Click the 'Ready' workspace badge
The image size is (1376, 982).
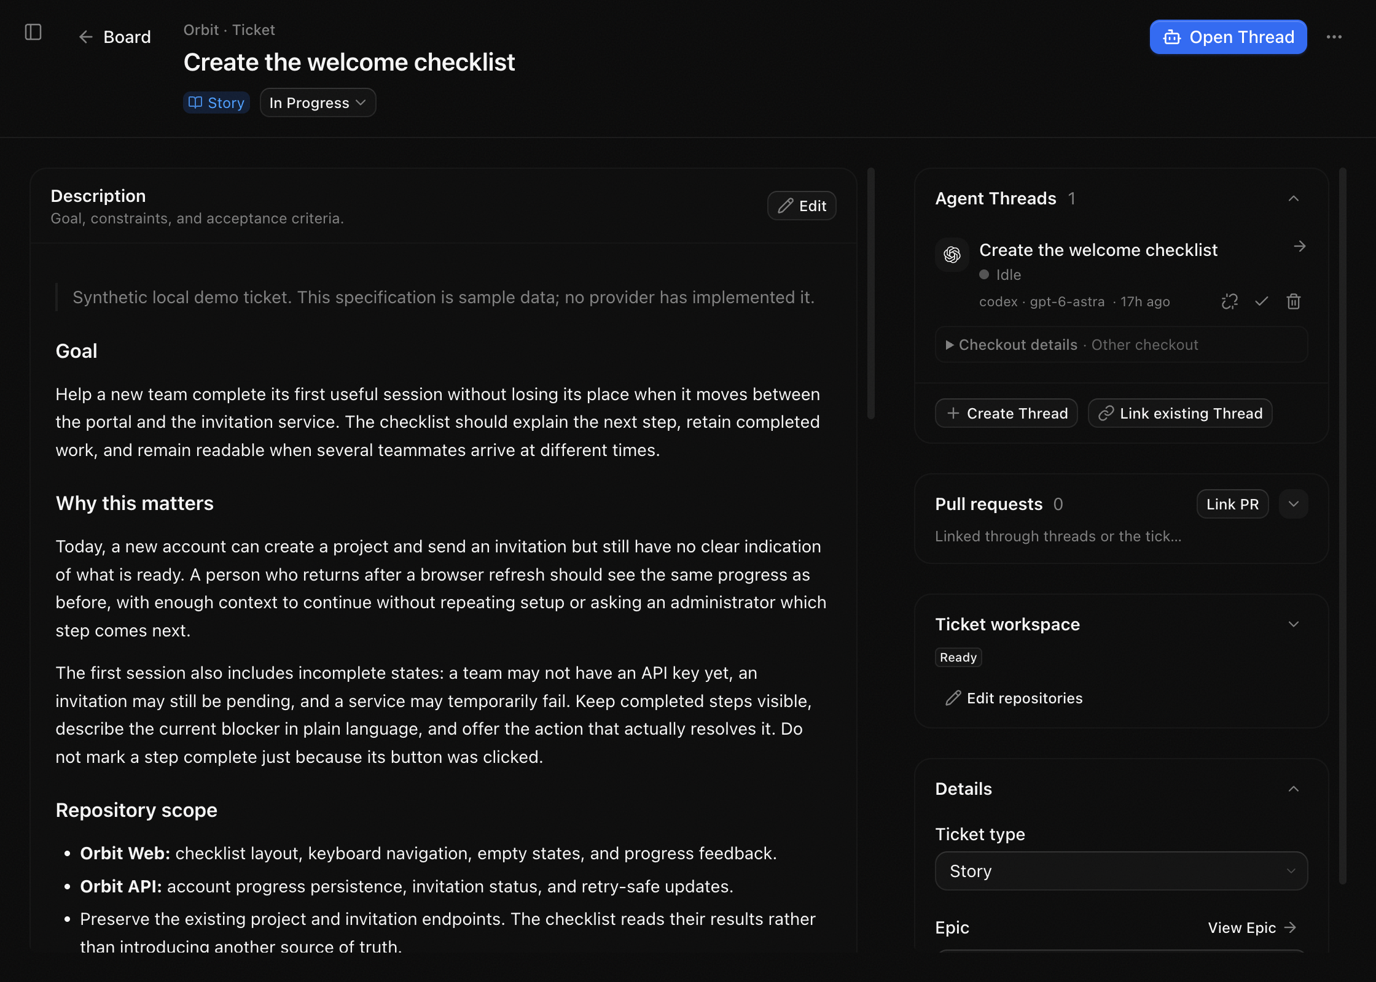[x=958, y=657]
